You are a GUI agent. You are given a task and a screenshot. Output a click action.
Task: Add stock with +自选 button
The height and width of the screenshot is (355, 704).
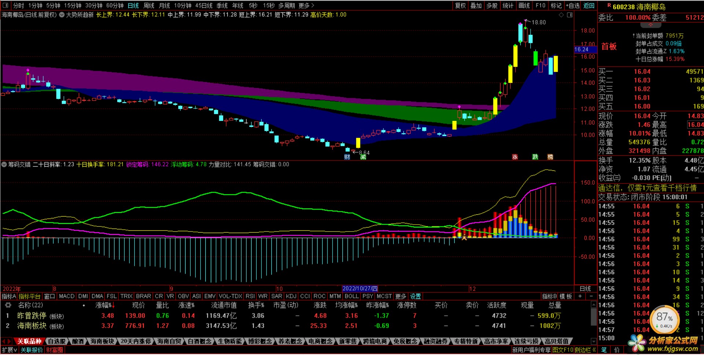click(x=573, y=5)
